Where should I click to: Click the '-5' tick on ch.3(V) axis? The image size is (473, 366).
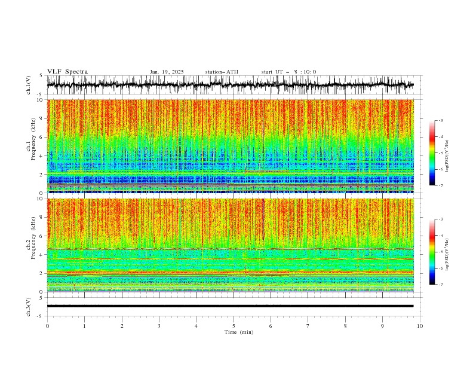pyautogui.click(x=40, y=316)
